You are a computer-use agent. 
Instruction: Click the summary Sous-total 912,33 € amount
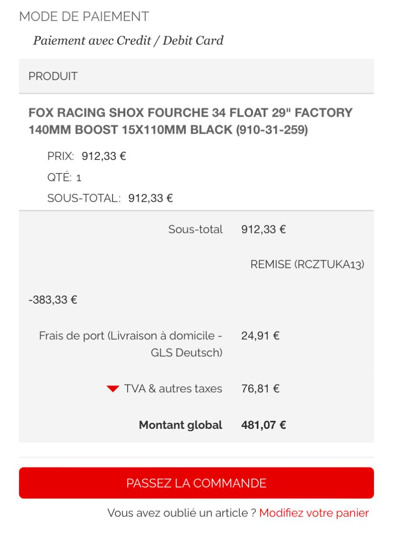[x=263, y=229]
